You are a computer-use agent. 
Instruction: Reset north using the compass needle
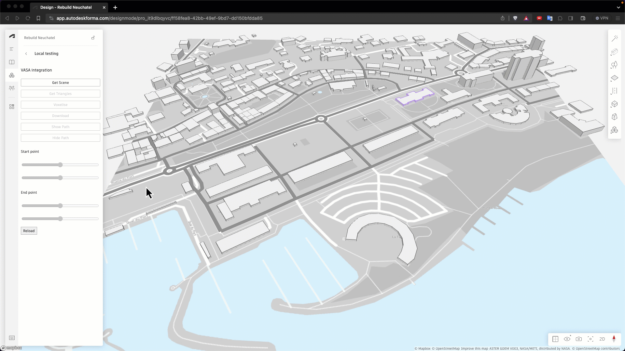[614, 339]
